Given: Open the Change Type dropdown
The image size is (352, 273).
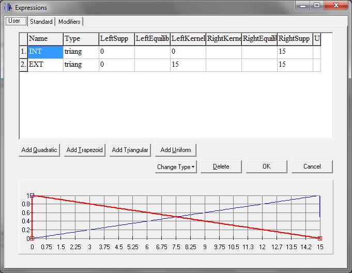Looking at the screenshot, I should click(176, 167).
